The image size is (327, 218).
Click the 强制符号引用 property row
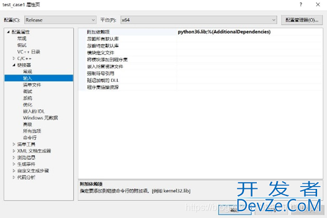tap(200, 73)
